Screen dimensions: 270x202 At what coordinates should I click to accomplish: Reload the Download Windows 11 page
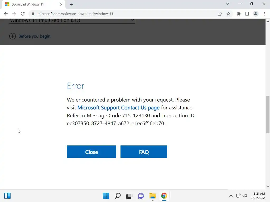pos(23,14)
